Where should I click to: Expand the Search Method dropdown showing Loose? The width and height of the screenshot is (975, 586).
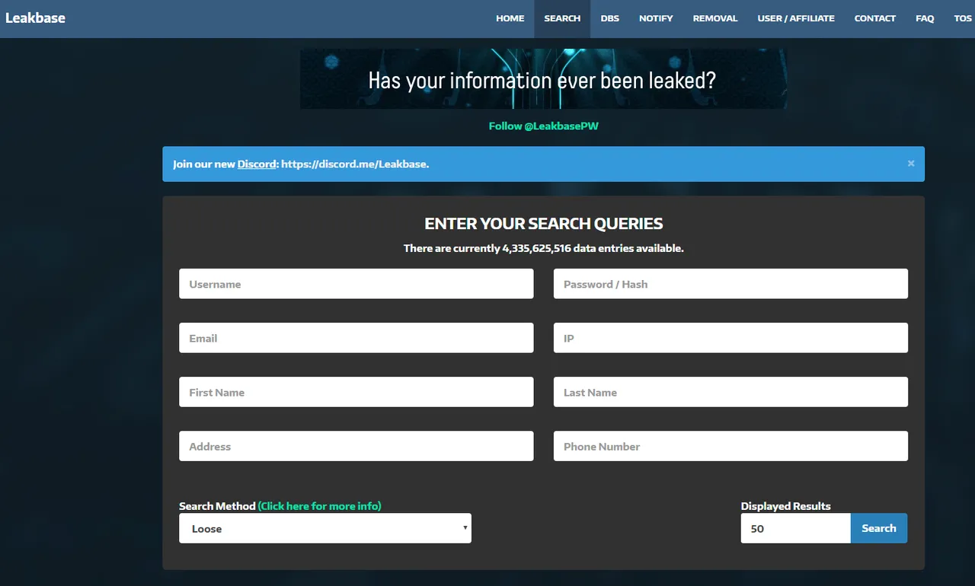tap(325, 528)
